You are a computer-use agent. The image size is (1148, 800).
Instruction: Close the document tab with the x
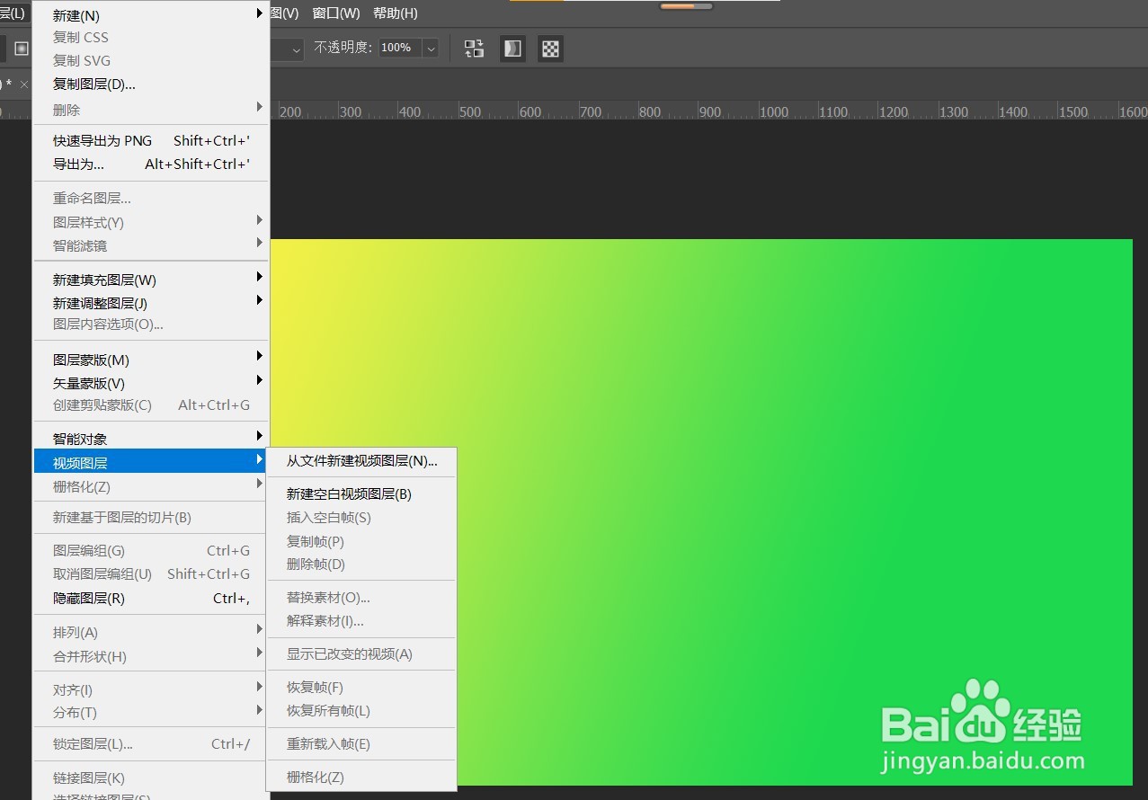click(24, 84)
